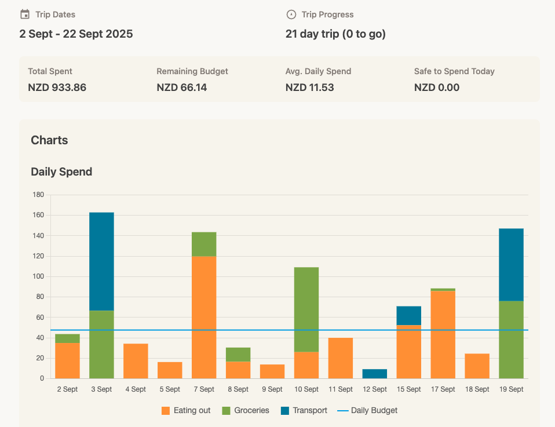Click the Daily Budget horizontal line on the chart
The width and height of the screenshot is (555, 427).
point(261,329)
